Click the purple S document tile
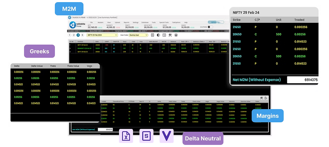The height and width of the screenshot is (147, 329). (146, 136)
